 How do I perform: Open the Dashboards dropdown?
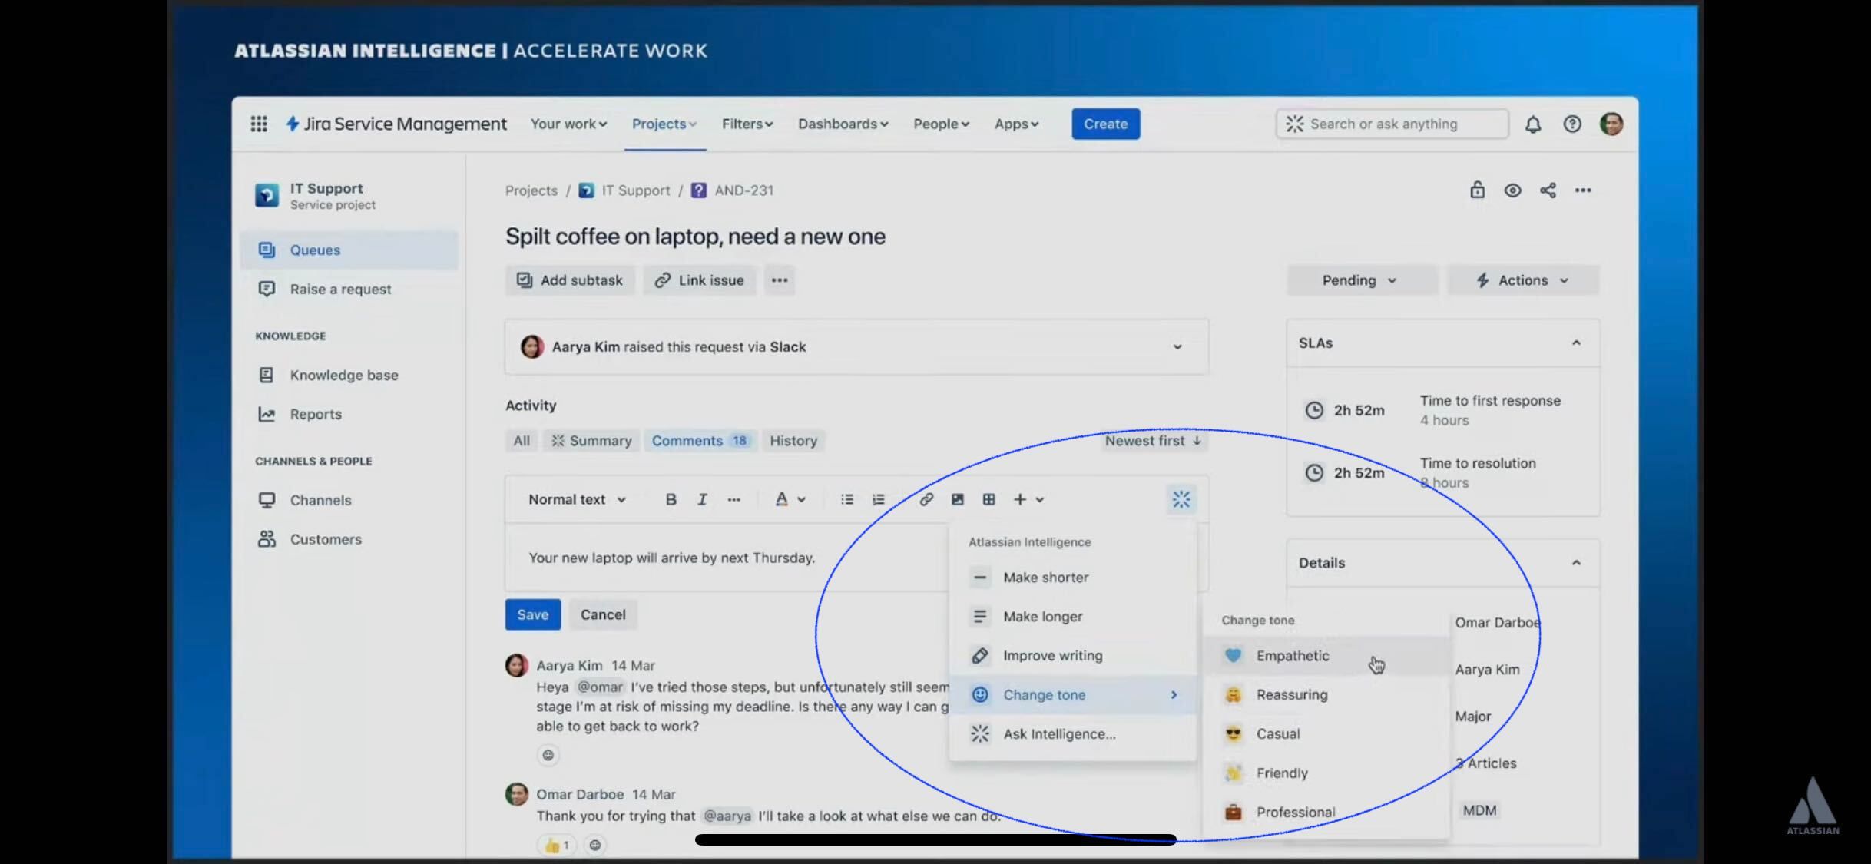[x=843, y=124]
